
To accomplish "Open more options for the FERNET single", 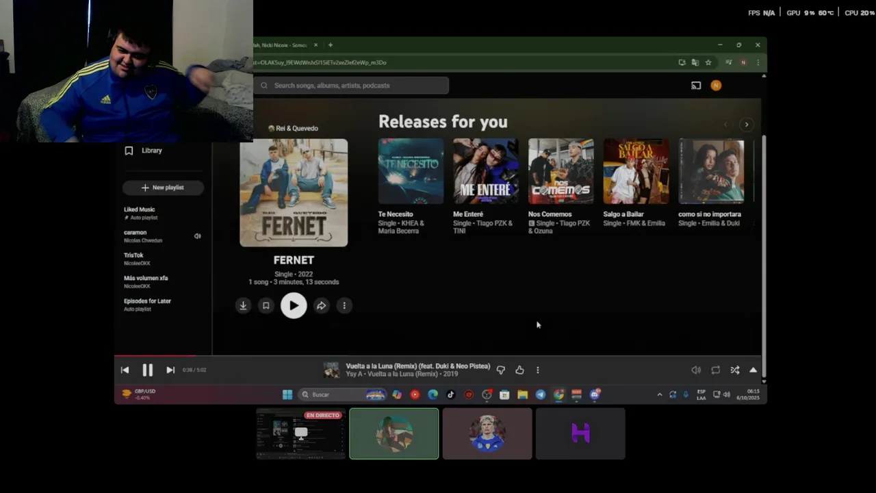I will (344, 305).
